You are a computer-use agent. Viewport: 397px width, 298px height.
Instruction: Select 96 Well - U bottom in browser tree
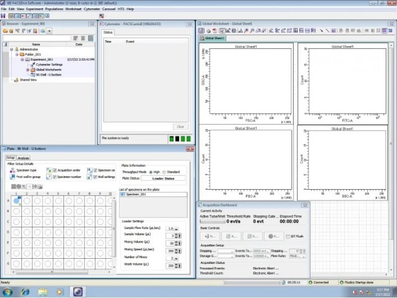49,75
